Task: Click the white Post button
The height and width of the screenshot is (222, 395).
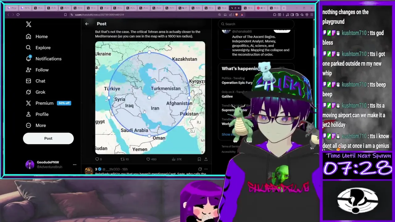Action: (x=48, y=138)
